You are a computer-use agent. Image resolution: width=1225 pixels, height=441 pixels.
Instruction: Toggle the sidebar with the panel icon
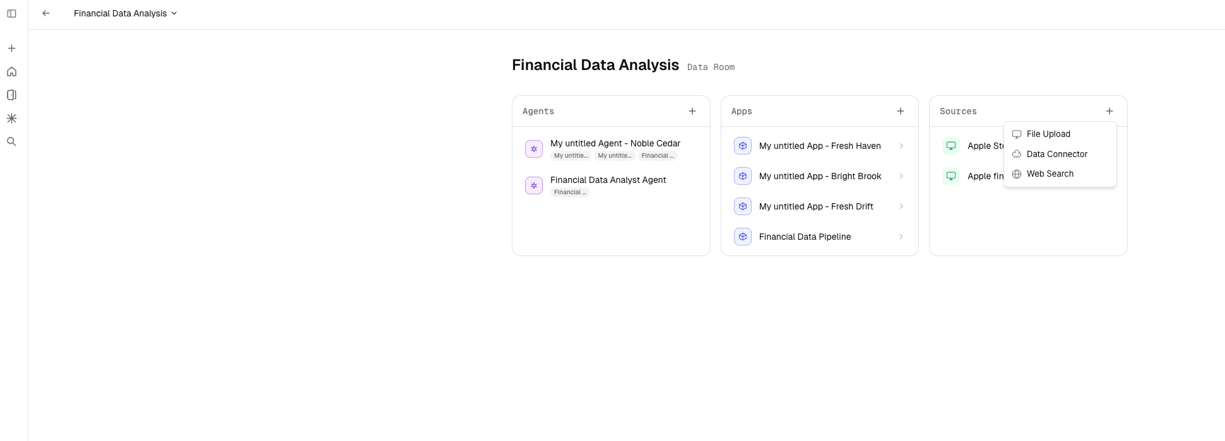click(11, 13)
